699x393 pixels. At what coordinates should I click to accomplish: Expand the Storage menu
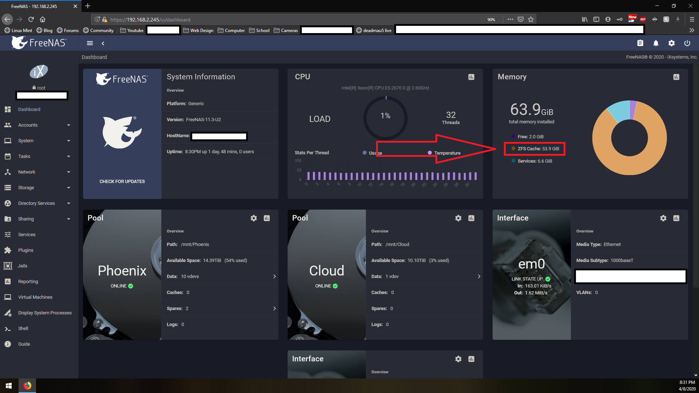[x=39, y=187]
